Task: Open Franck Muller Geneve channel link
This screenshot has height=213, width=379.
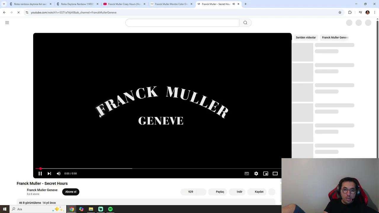Action: pyautogui.click(x=42, y=190)
